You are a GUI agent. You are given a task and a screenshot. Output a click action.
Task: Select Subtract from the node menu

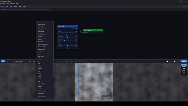(45, 66)
